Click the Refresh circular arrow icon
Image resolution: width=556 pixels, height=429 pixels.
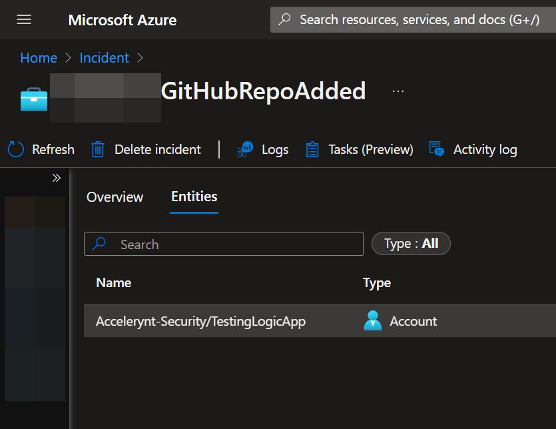pyautogui.click(x=15, y=149)
